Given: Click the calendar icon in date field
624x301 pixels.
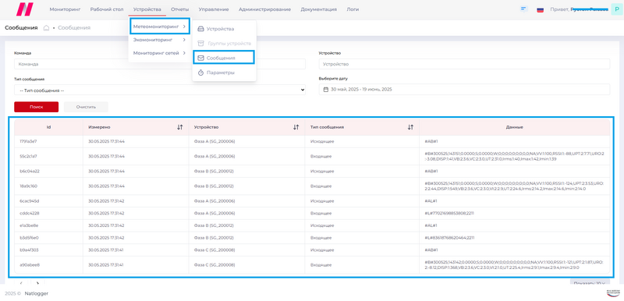Looking at the screenshot, I should tap(326, 90).
